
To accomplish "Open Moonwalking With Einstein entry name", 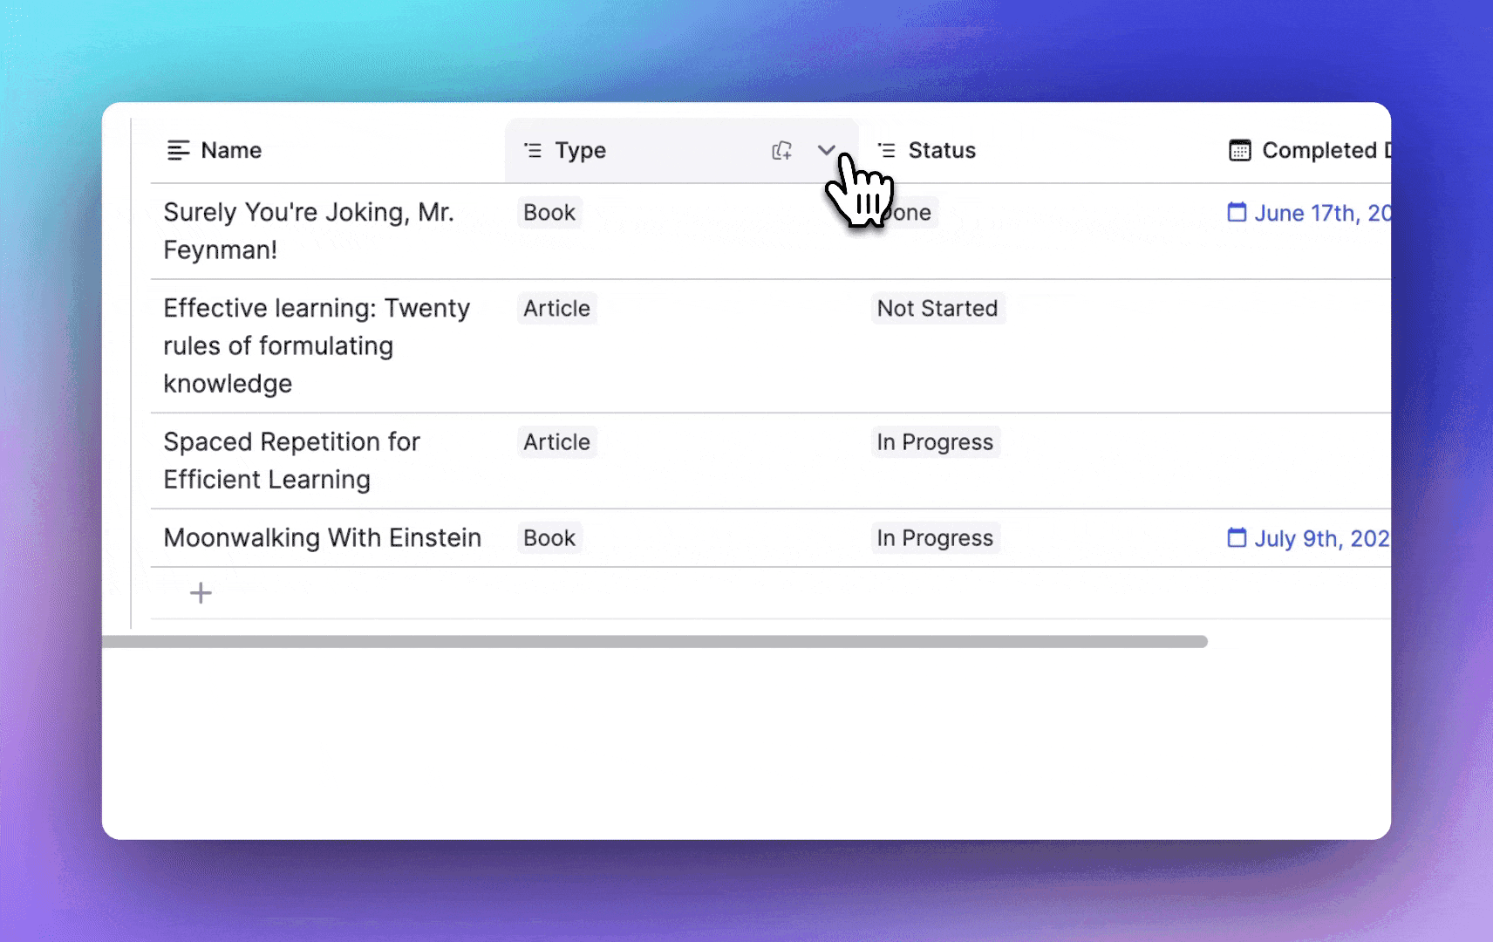I will 322,538.
